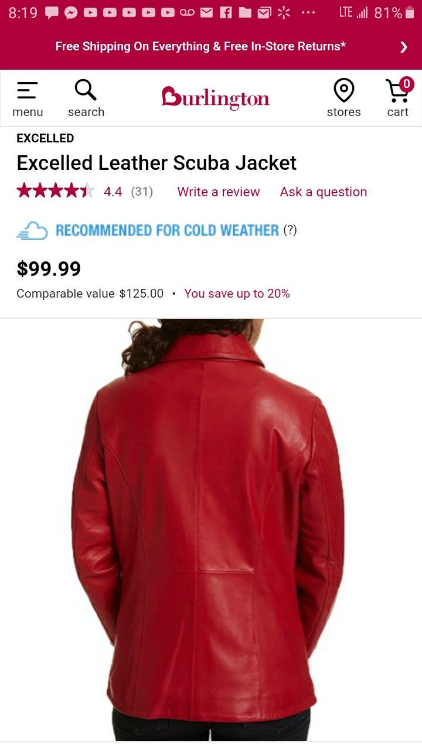422x750 pixels.
Task: Tap the Facebook notification icon
Action: pyautogui.click(x=226, y=13)
